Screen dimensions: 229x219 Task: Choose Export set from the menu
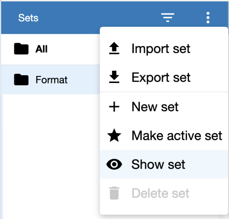(x=164, y=77)
